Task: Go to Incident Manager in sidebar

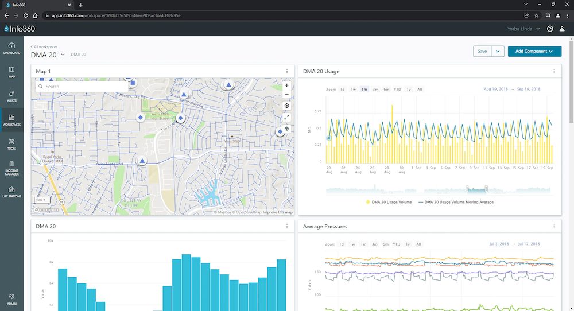Action: 11,167
